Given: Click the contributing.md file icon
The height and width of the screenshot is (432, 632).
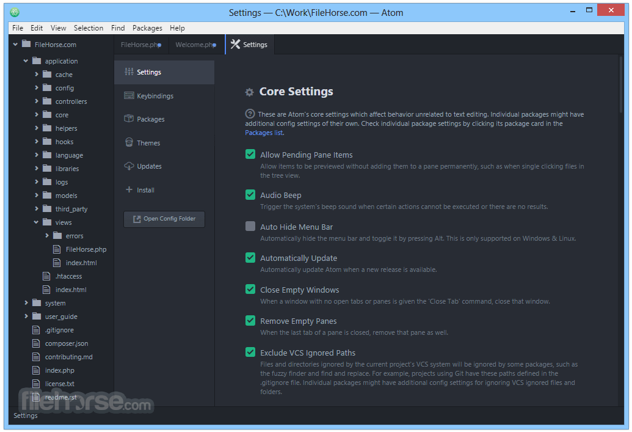Looking at the screenshot, I should (36, 357).
